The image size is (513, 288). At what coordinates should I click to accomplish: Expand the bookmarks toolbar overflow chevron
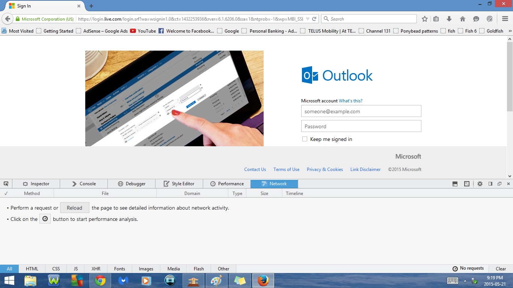(x=510, y=31)
